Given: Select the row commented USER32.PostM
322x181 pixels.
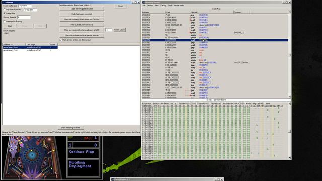Looking at the screenshot, I should [215, 63].
